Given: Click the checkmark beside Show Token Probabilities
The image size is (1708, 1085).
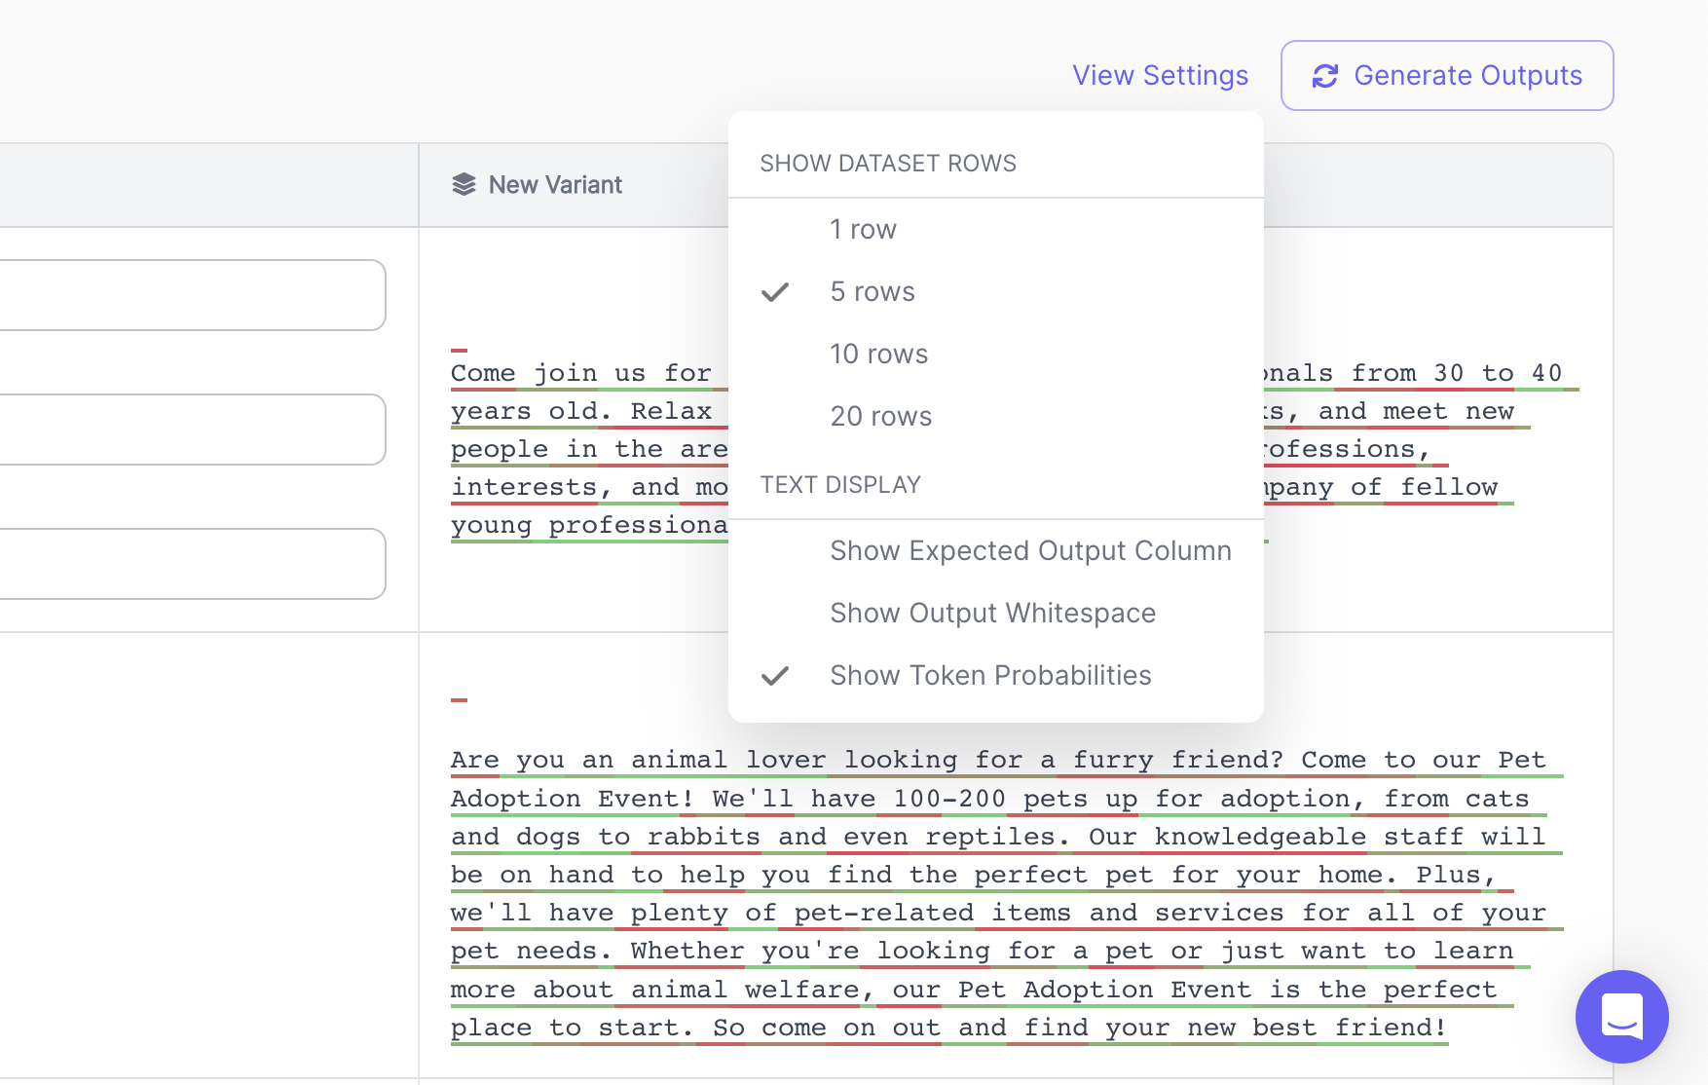Looking at the screenshot, I should [x=775, y=675].
